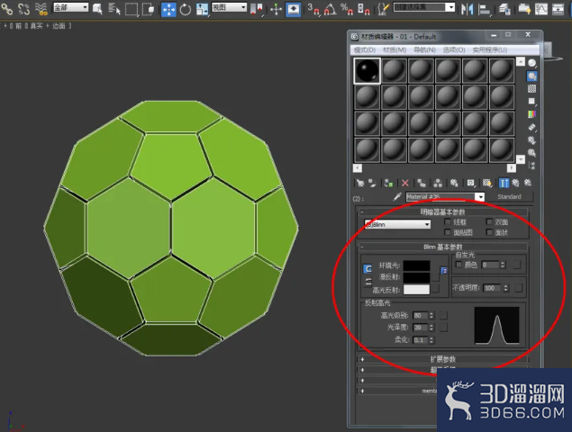Click the red X Reset Map icon
572x432 pixels.
pyautogui.click(x=405, y=183)
